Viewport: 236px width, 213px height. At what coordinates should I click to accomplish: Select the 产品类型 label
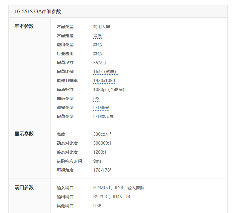65,27
